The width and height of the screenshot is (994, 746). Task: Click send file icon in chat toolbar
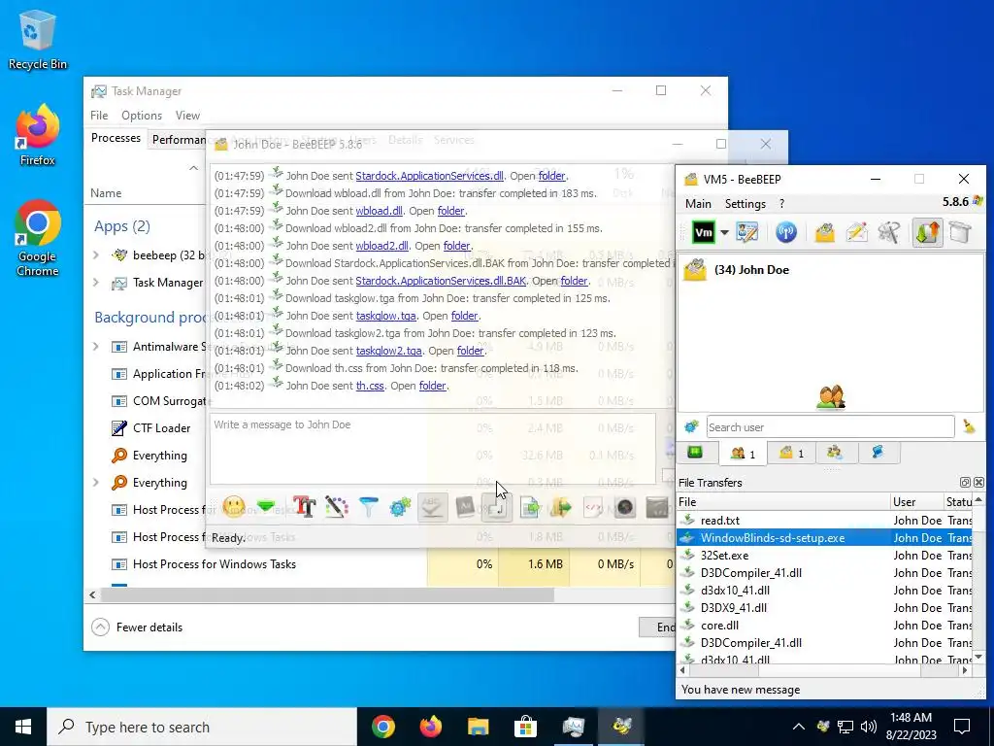click(x=529, y=507)
